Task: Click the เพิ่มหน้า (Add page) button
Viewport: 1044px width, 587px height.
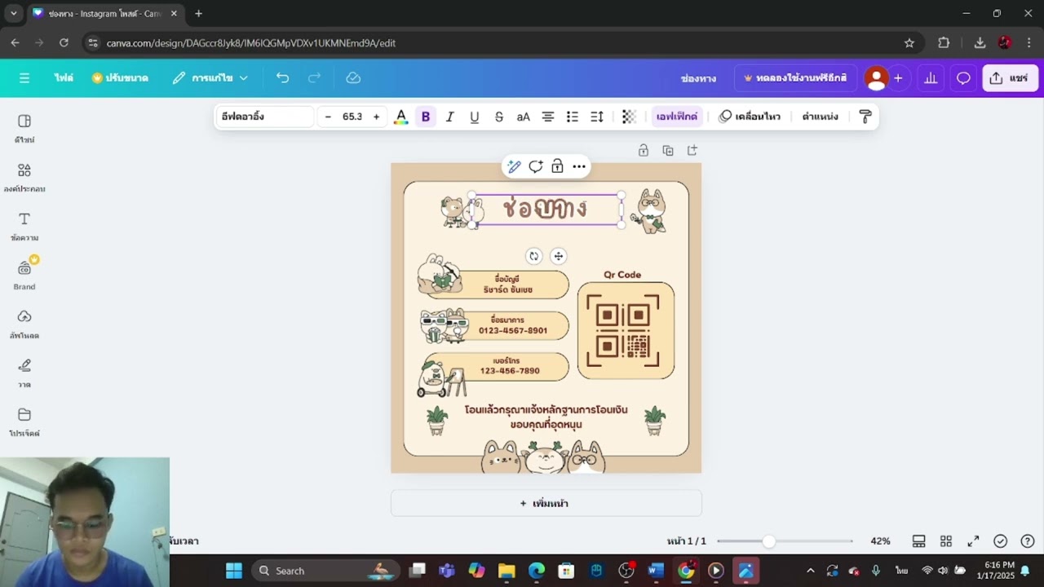Action: [546, 503]
